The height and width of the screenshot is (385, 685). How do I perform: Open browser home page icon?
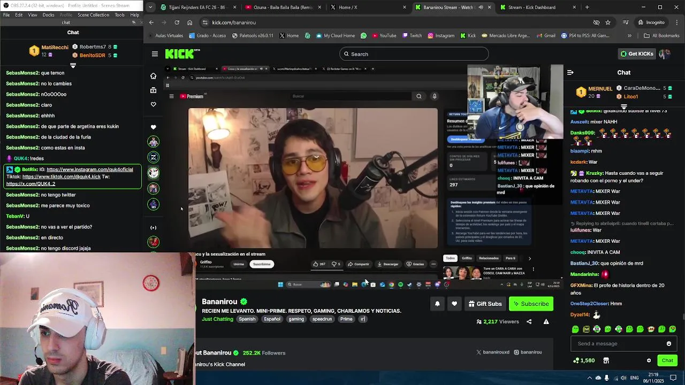click(189, 22)
